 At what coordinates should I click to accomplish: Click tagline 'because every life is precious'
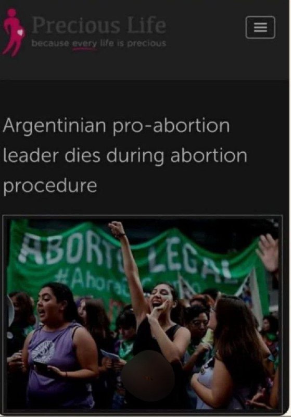coord(99,43)
